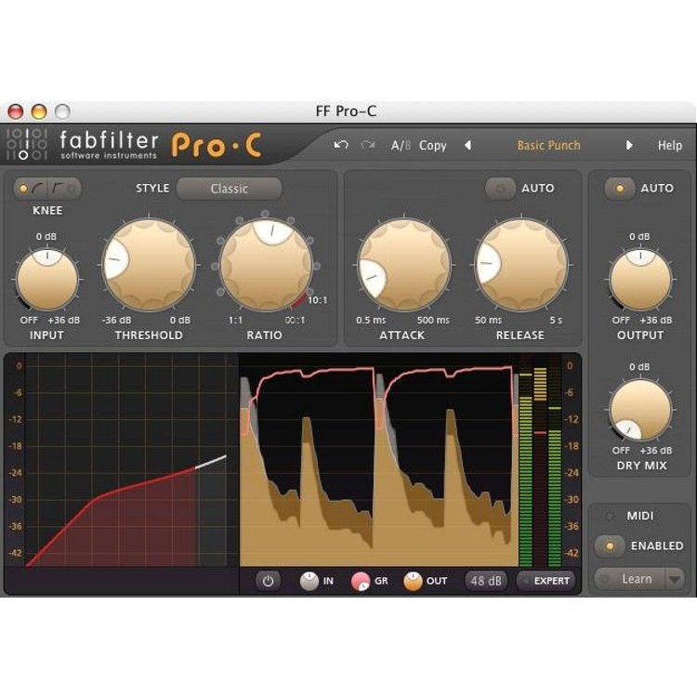This screenshot has height=697, width=697.
Task: Start MIDI Learn
Action: click(x=630, y=579)
